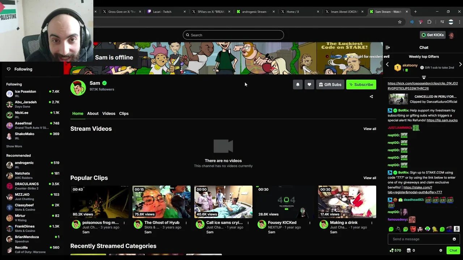Open the channel points shop icon

click(409, 250)
